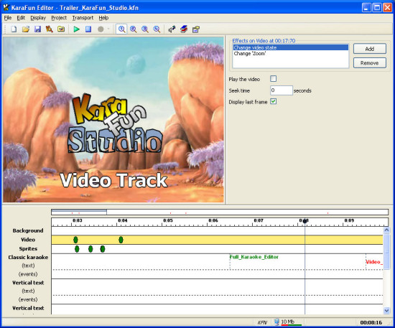Click 'Full_Karaoke_Editor' text in Classic karaoke track

click(254, 257)
